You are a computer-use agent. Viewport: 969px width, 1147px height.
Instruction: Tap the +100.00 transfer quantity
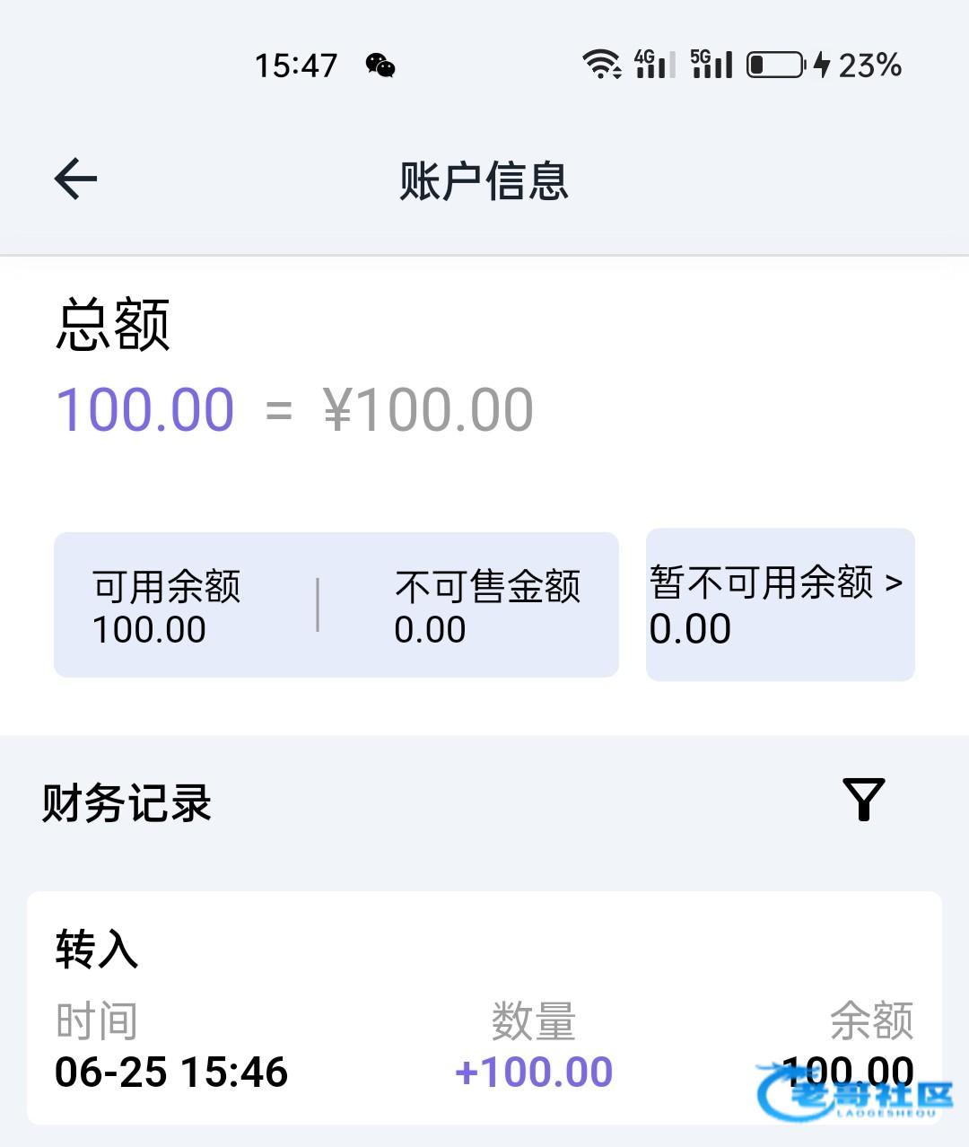click(x=534, y=1072)
